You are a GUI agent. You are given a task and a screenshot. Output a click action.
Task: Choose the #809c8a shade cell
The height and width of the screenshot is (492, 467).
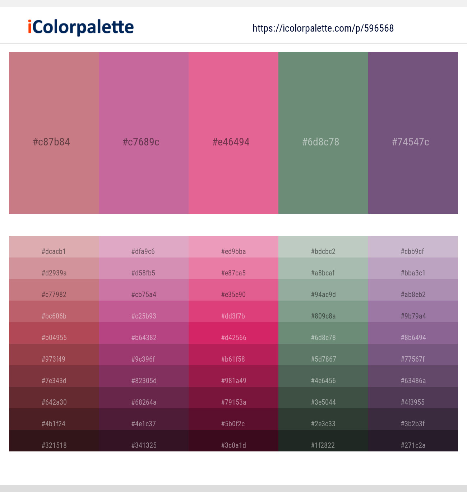[x=323, y=312]
